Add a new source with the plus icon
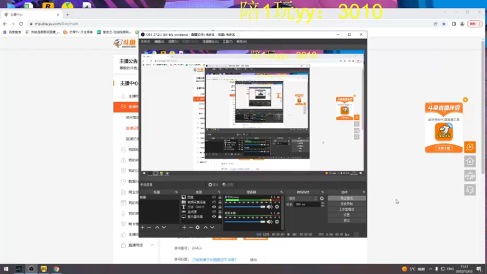The image size is (487, 274). coord(184,227)
